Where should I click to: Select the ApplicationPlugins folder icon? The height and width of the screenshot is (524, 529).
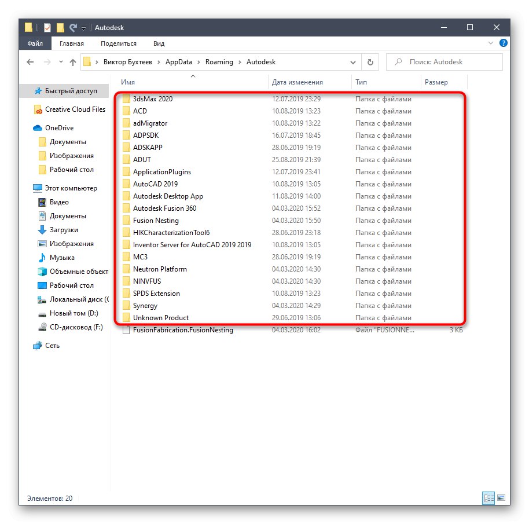click(126, 172)
